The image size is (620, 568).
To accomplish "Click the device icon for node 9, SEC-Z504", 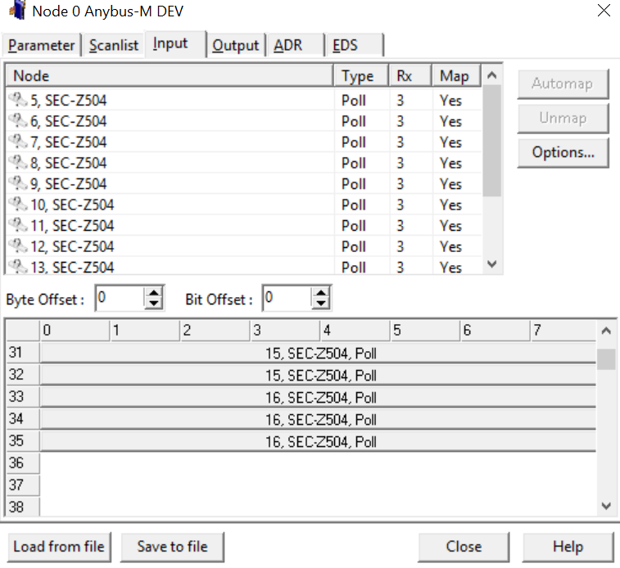I will coord(18,183).
